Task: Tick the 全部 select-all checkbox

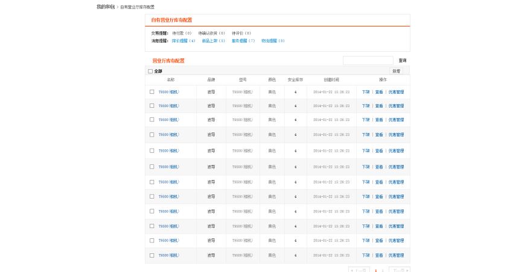Action: 150,71
